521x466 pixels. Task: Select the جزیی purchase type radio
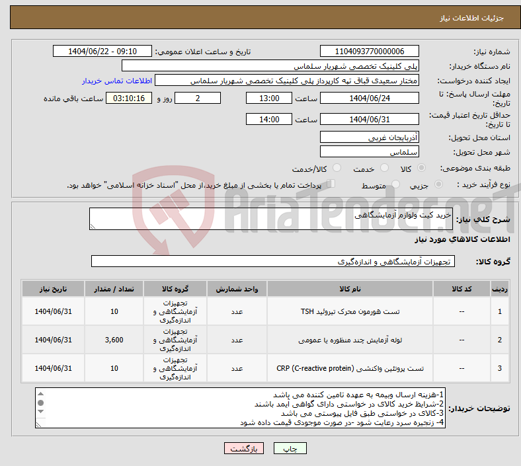pyautogui.click(x=438, y=184)
